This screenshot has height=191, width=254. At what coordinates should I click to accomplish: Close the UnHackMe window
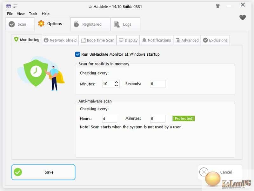pos(243,5)
